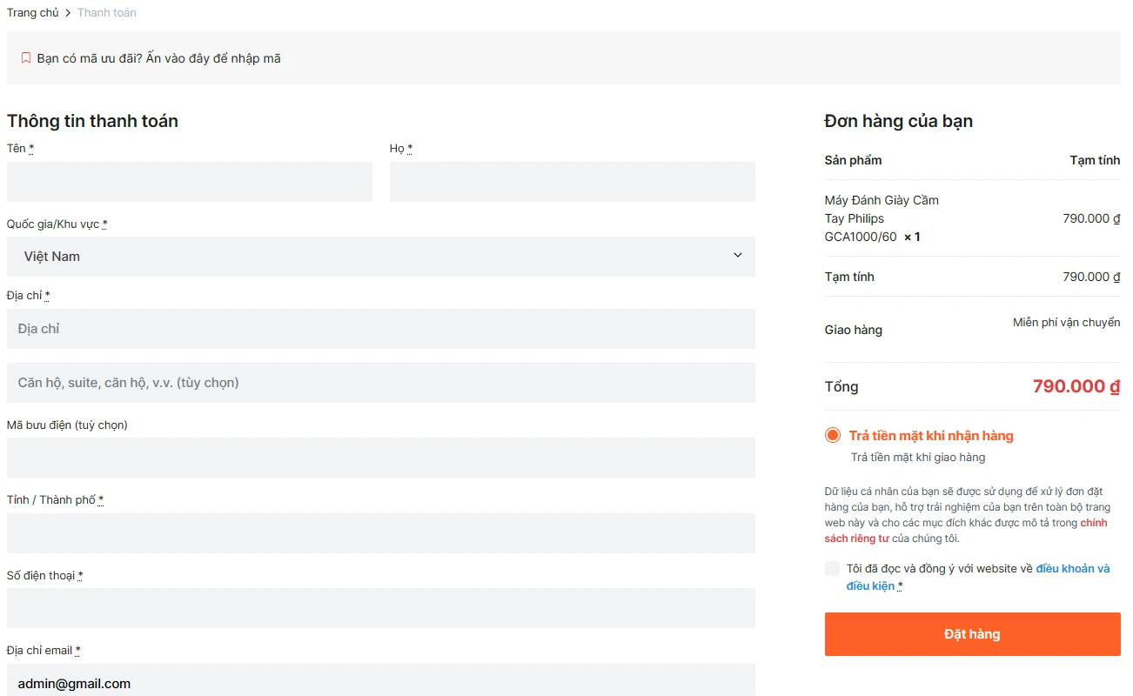1133x696 pixels.
Task: Click the Địa chỉ street address field
Action: (380, 329)
